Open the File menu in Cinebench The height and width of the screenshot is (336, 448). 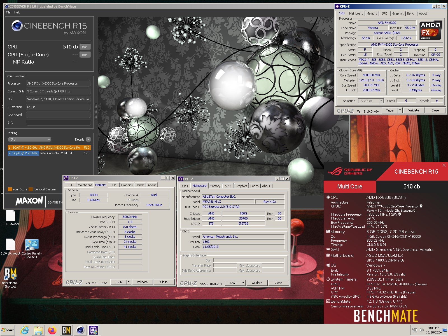(8, 12)
